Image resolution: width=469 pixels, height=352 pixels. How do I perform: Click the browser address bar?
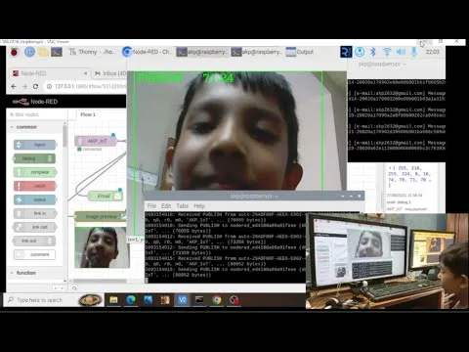pos(85,86)
